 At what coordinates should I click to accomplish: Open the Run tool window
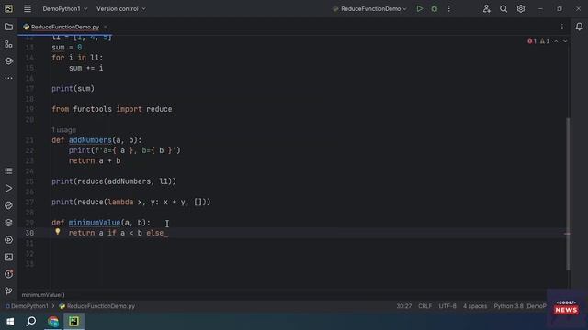8,188
